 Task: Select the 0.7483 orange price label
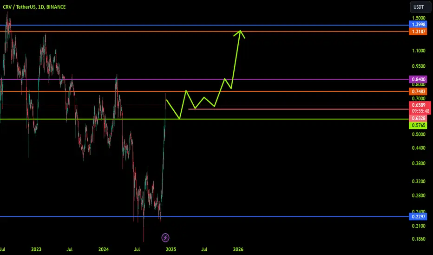coord(418,91)
